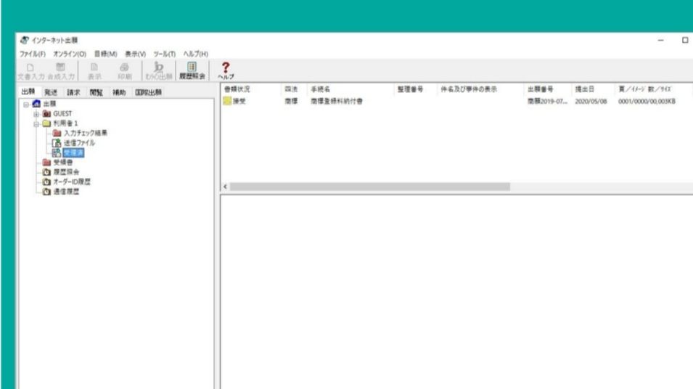Click the 表示 toolbar icon
This screenshot has height=389, width=693.
coord(95,69)
